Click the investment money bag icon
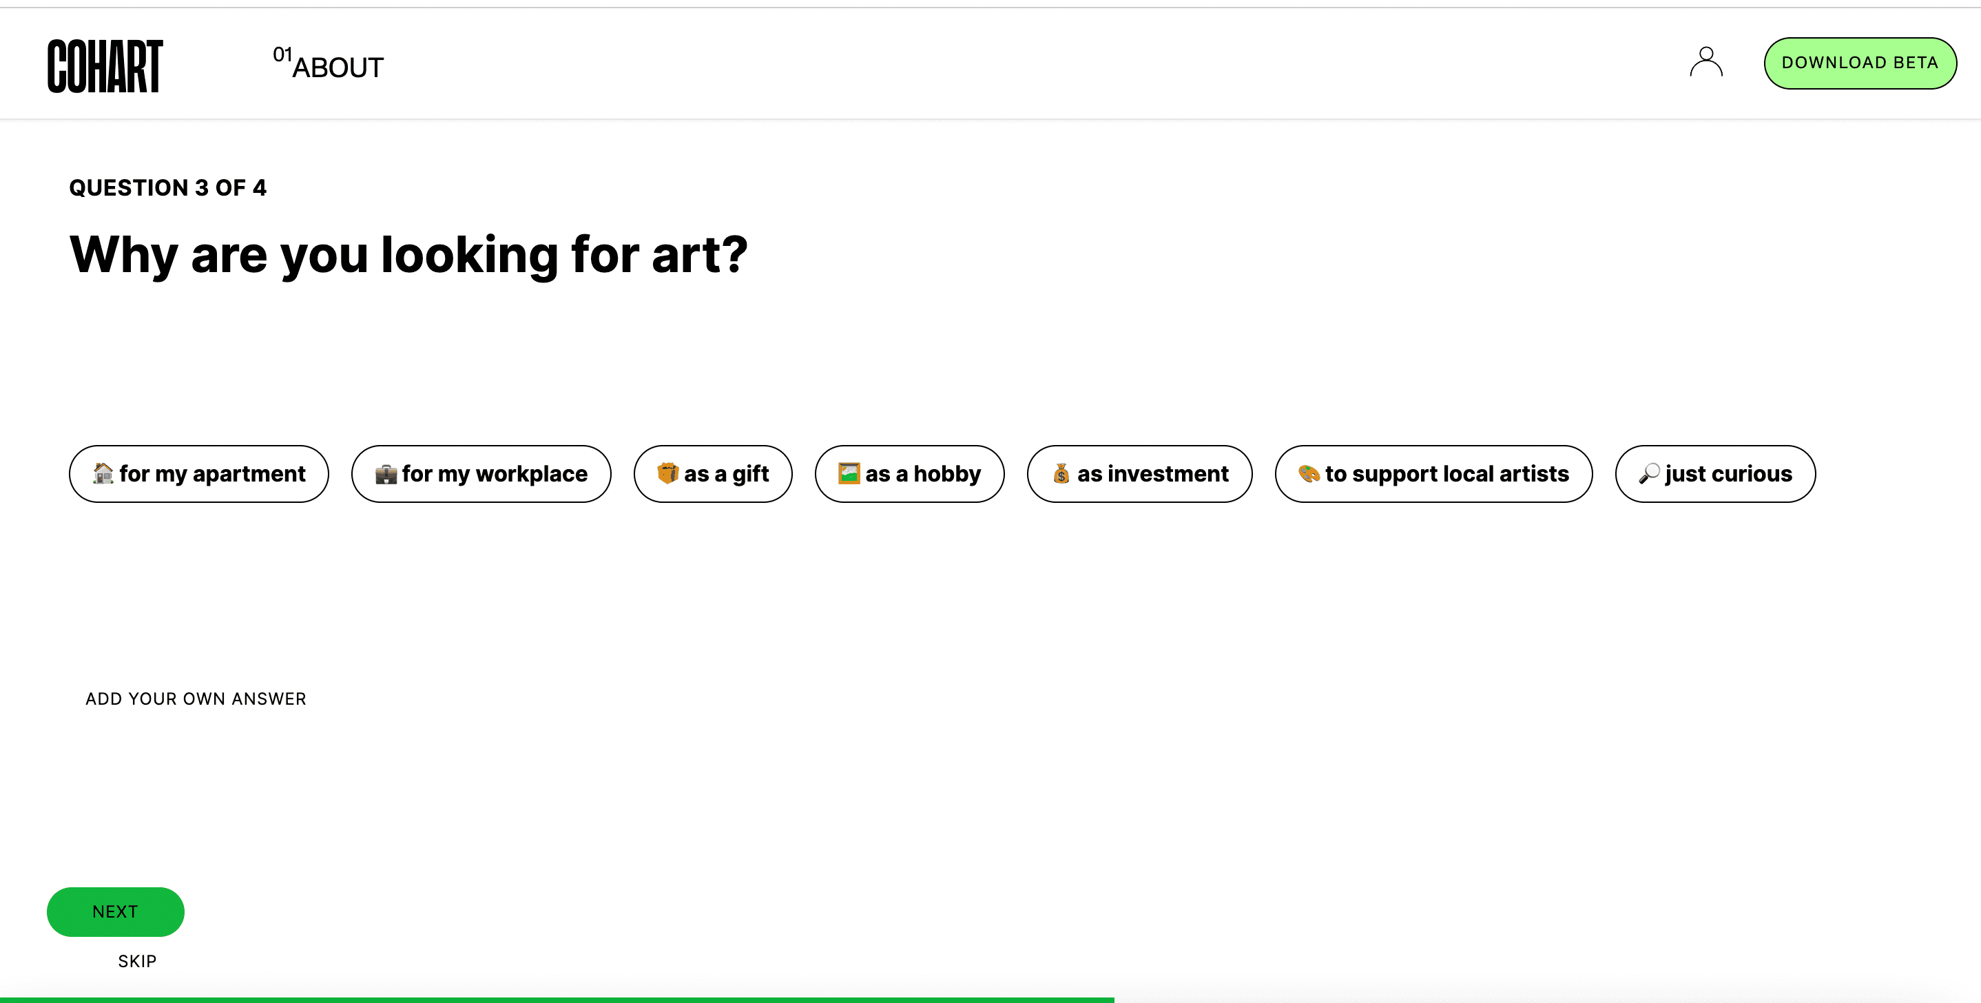The width and height of the screenshot is (1981, 1003). (x=1061, y=473)
